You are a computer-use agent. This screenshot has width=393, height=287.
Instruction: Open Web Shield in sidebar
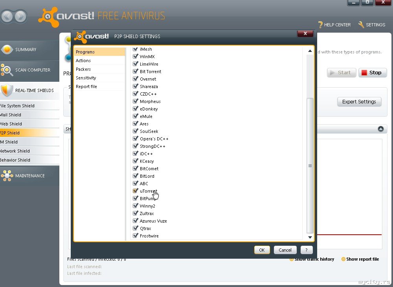29,124
